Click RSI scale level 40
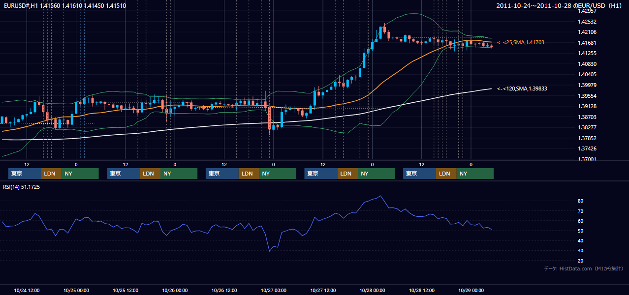The image size is (629, 295). [x=581, y=240]
